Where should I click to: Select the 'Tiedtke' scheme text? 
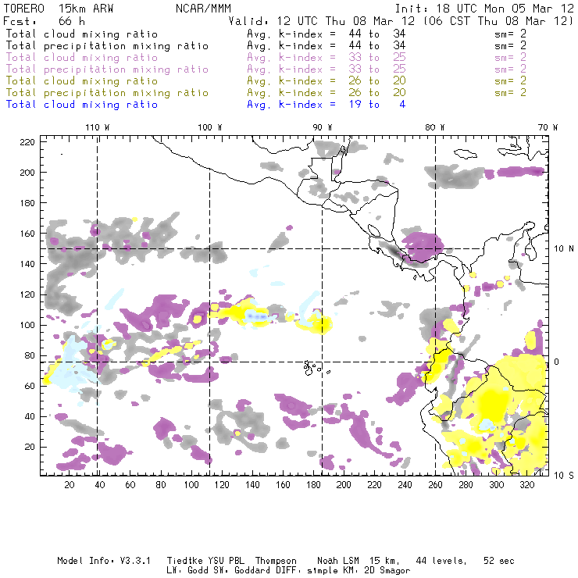pos(184,561)
